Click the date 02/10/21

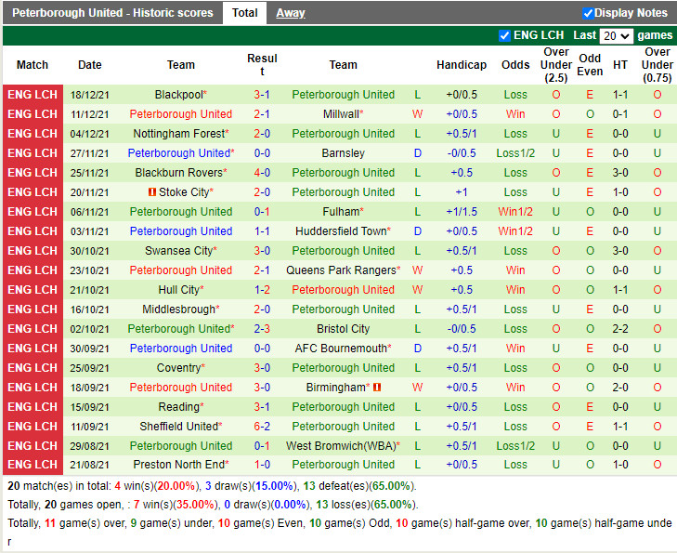pyautogui.click(x=90, y=329)
